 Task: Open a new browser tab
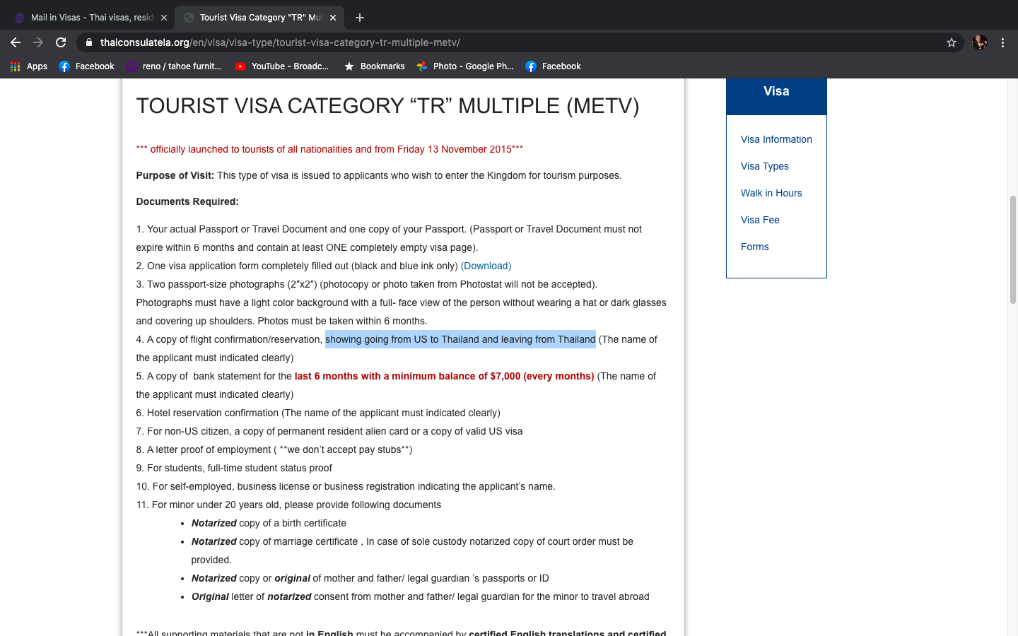click(360, 18)
